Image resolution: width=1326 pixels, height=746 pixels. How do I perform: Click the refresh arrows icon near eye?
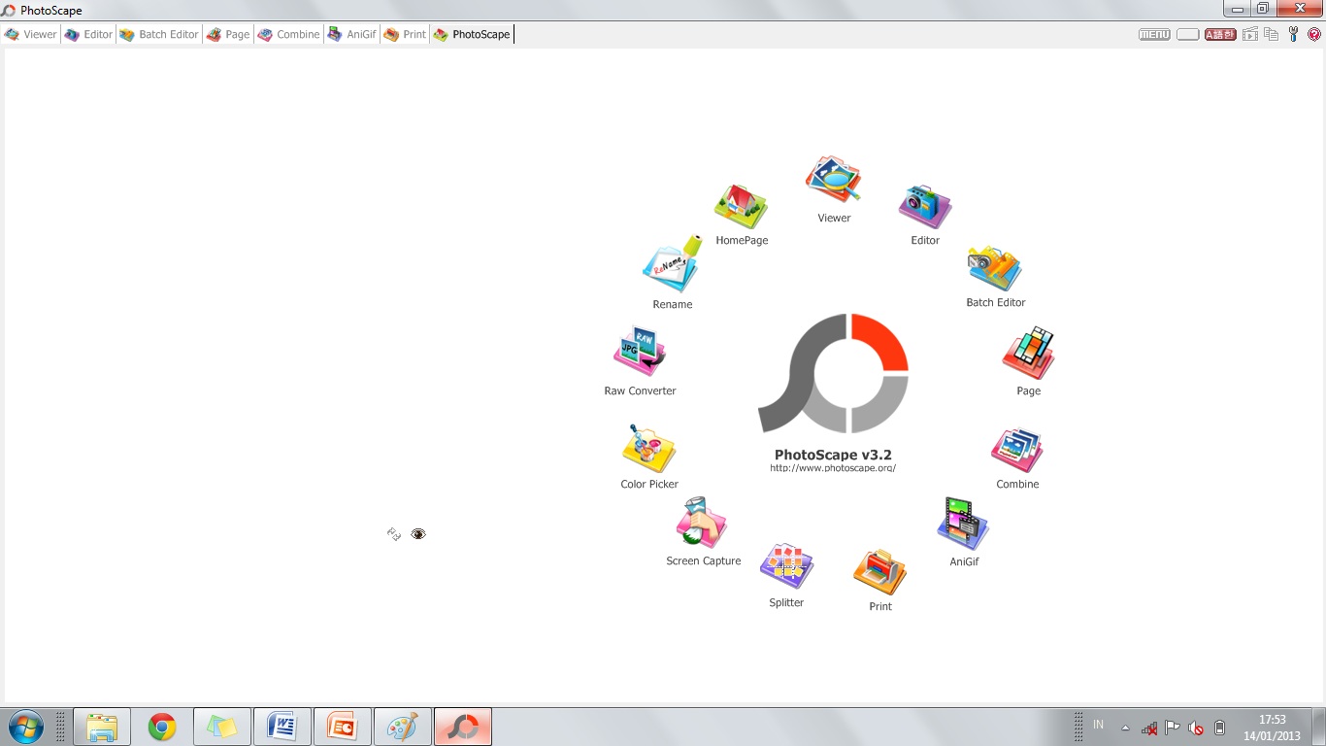(x=394, y=534)
